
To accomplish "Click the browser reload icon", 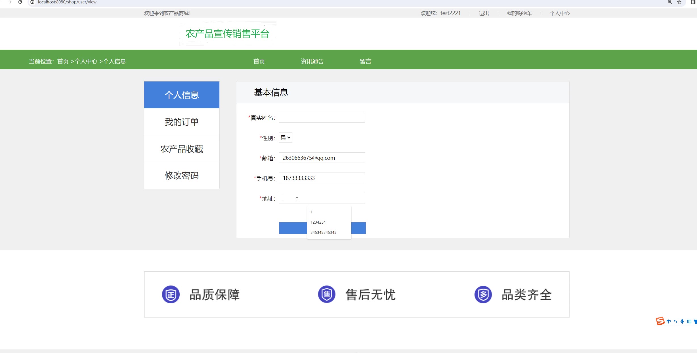I will point(20,2).
